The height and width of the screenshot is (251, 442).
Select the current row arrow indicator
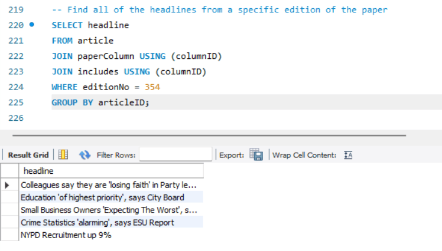tap(7, 185)
